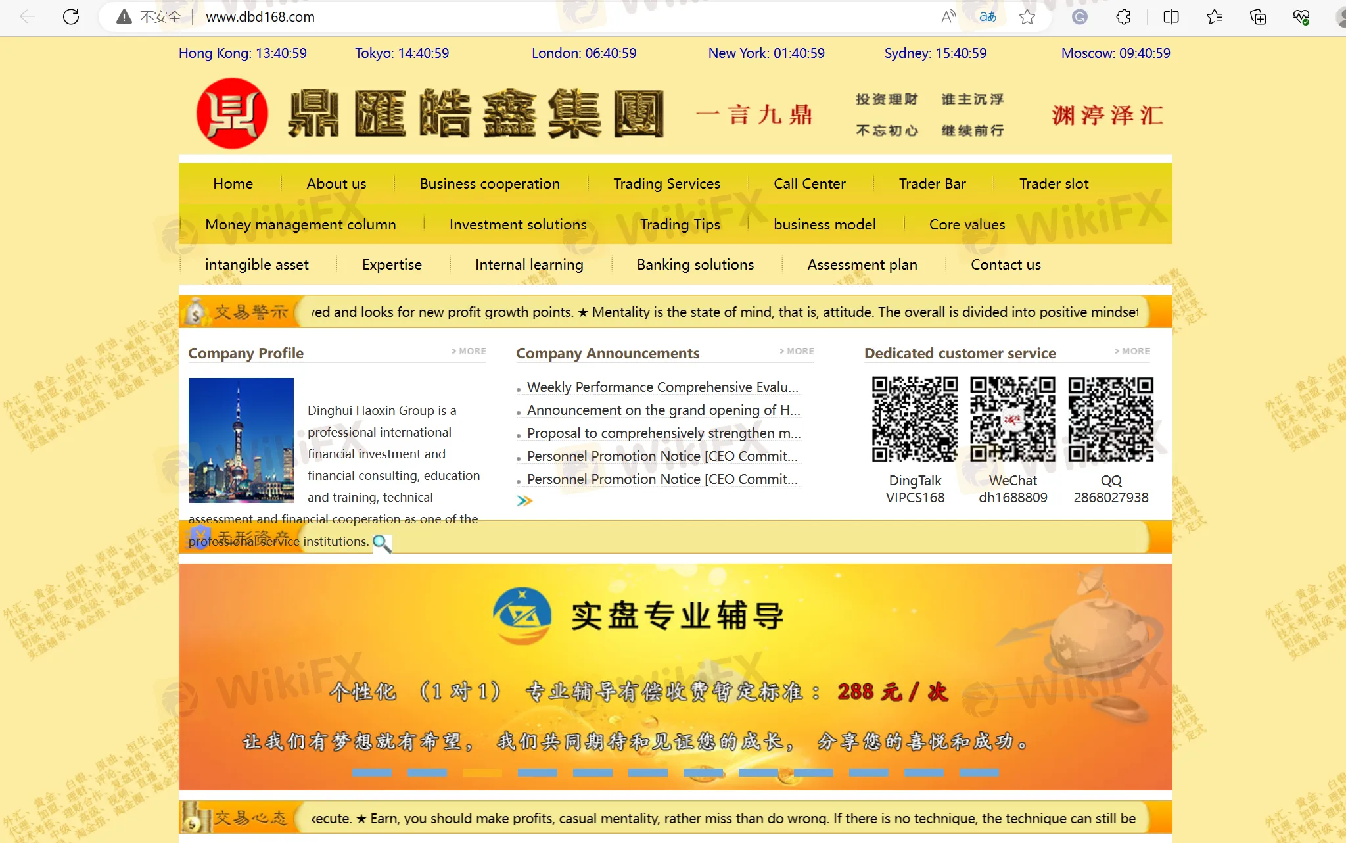1346x843 pixels.
Task: Click the money bag icon on the trading warning banner
Action: [195, 312]
